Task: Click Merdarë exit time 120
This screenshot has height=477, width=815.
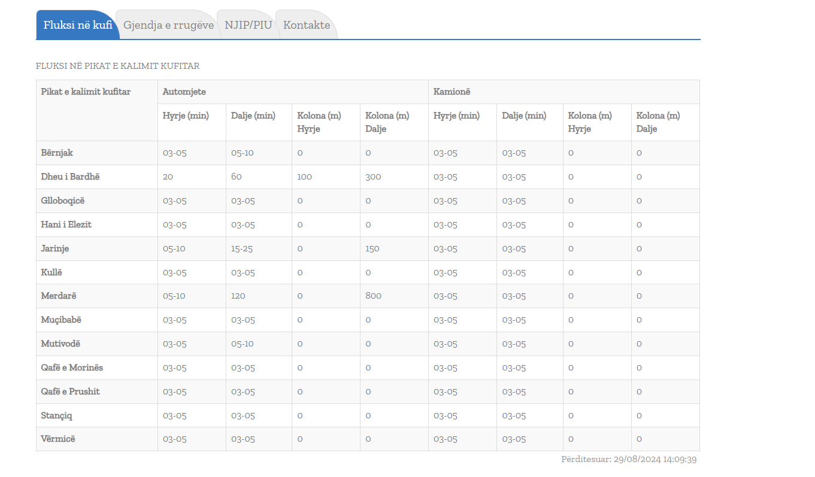Action: coord(238,296)
